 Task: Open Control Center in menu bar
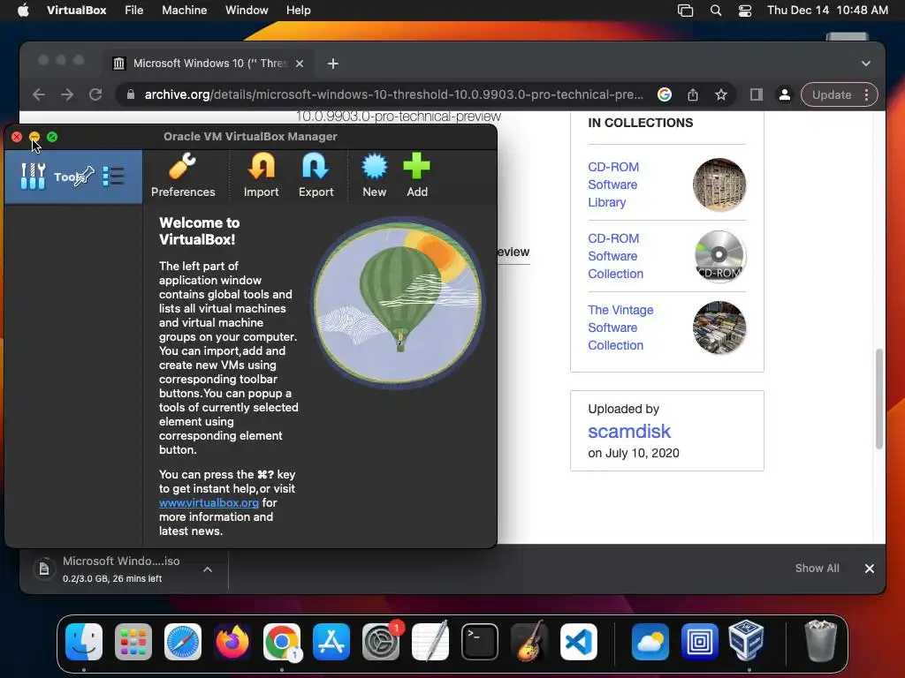click(745, 11)
